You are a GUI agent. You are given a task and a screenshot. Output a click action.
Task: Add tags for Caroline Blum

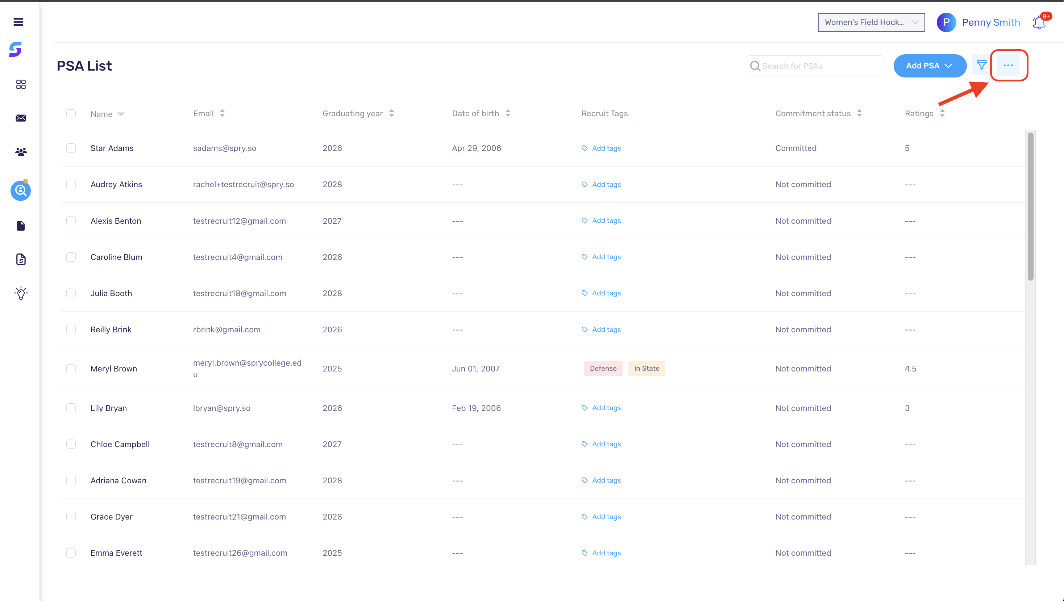[601, 257]
